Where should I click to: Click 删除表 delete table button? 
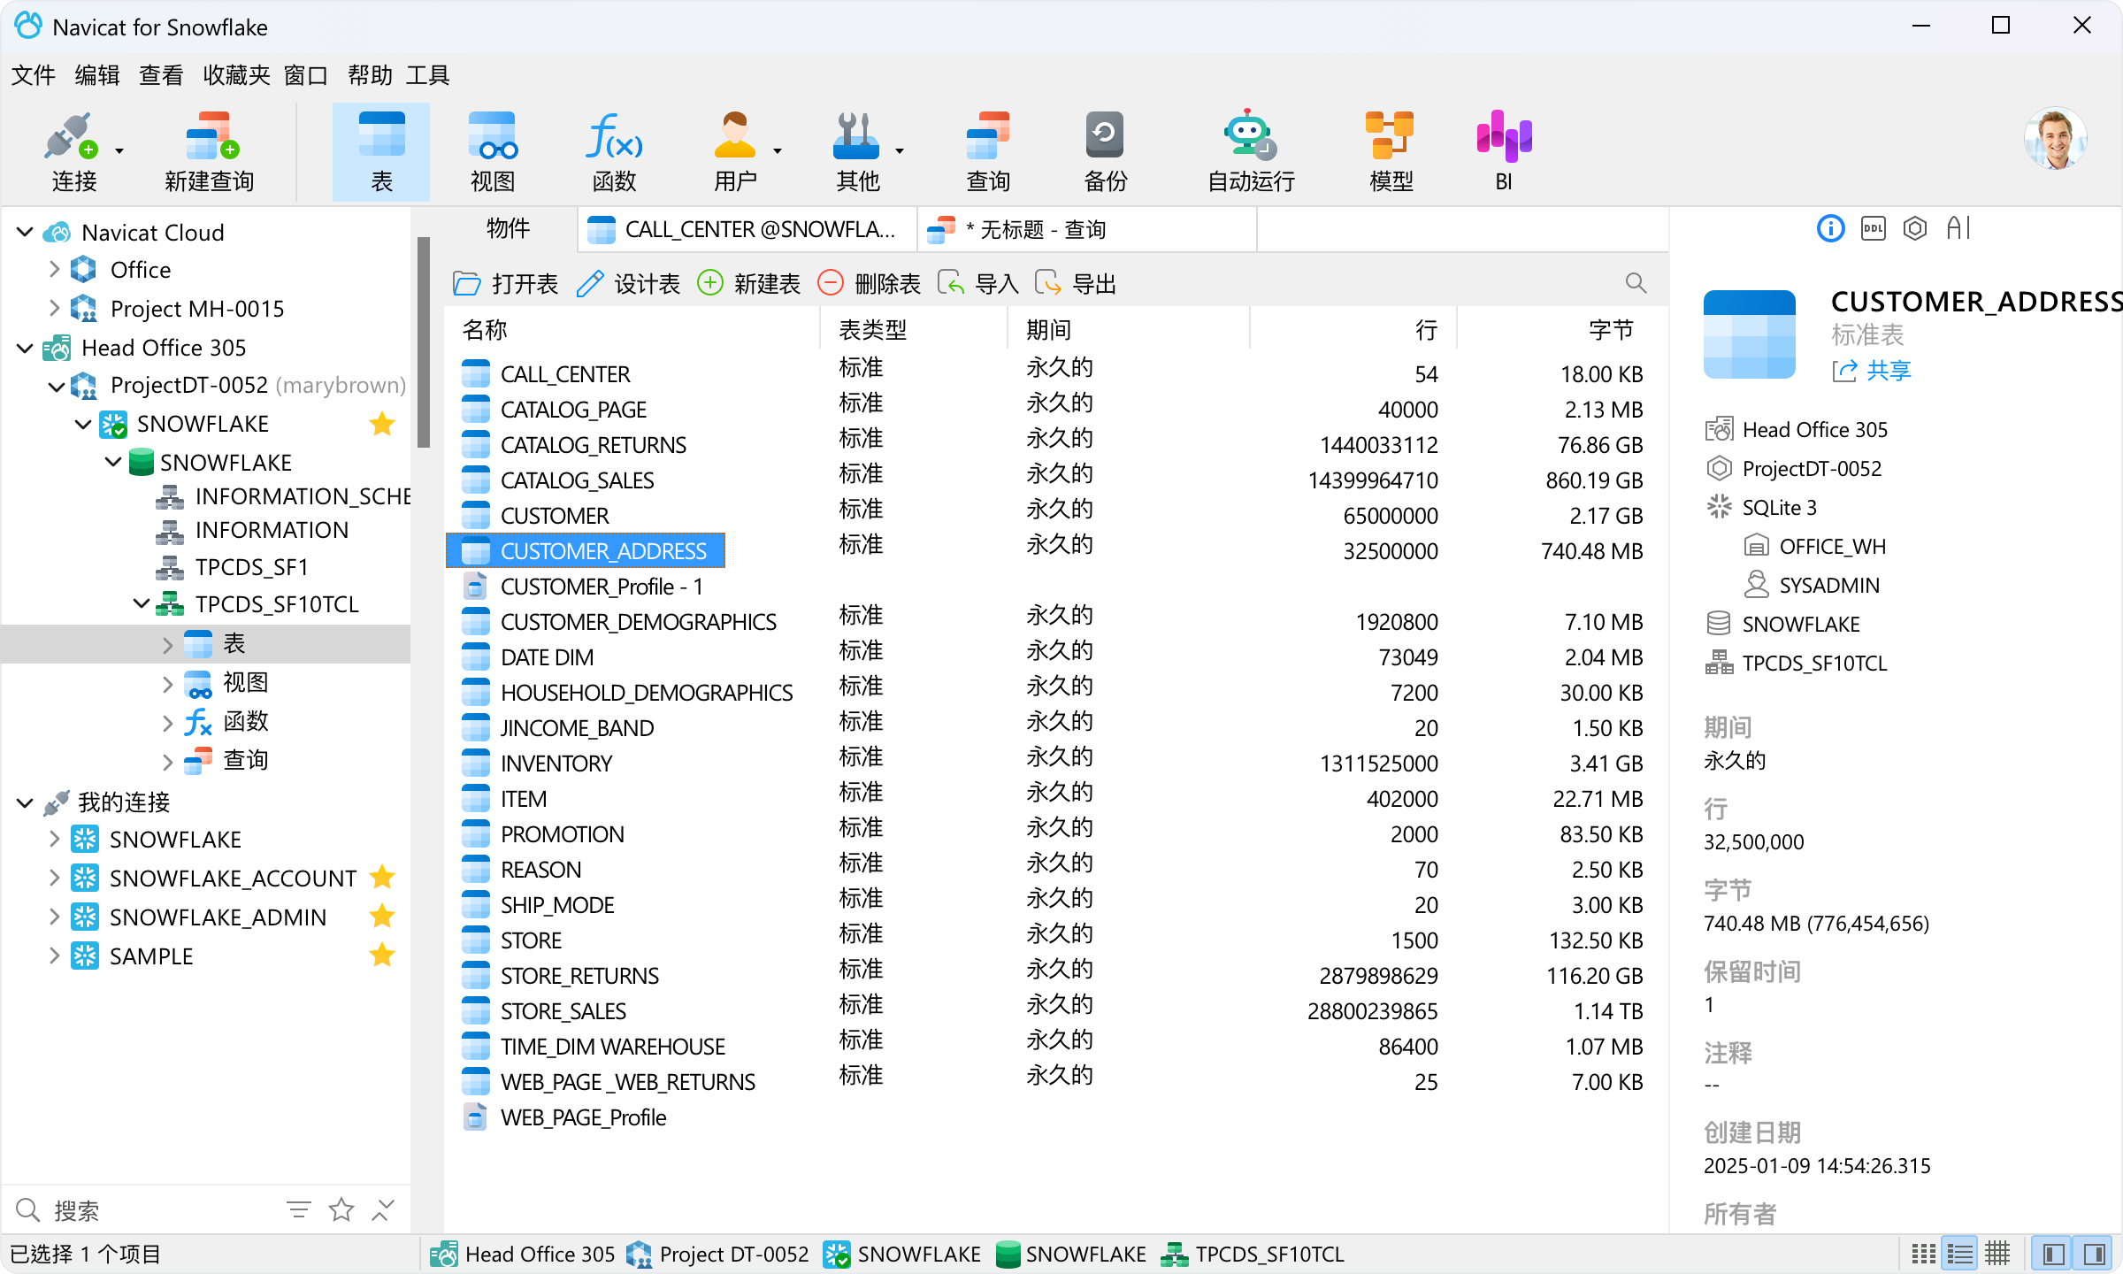869,284
